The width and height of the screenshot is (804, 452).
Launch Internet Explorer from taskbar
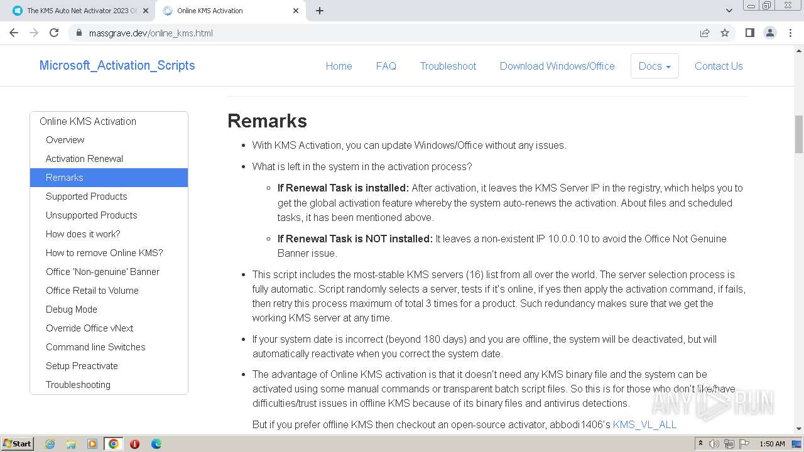click(x=50, y=444)
